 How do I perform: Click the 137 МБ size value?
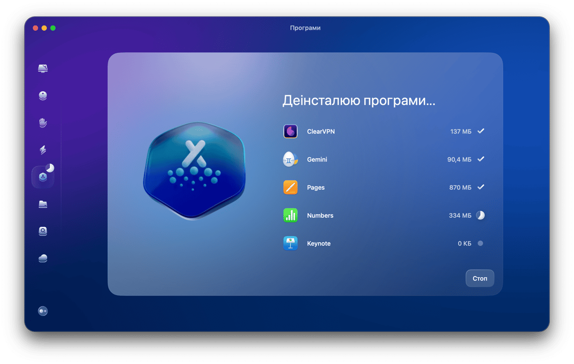pos(461,132)
